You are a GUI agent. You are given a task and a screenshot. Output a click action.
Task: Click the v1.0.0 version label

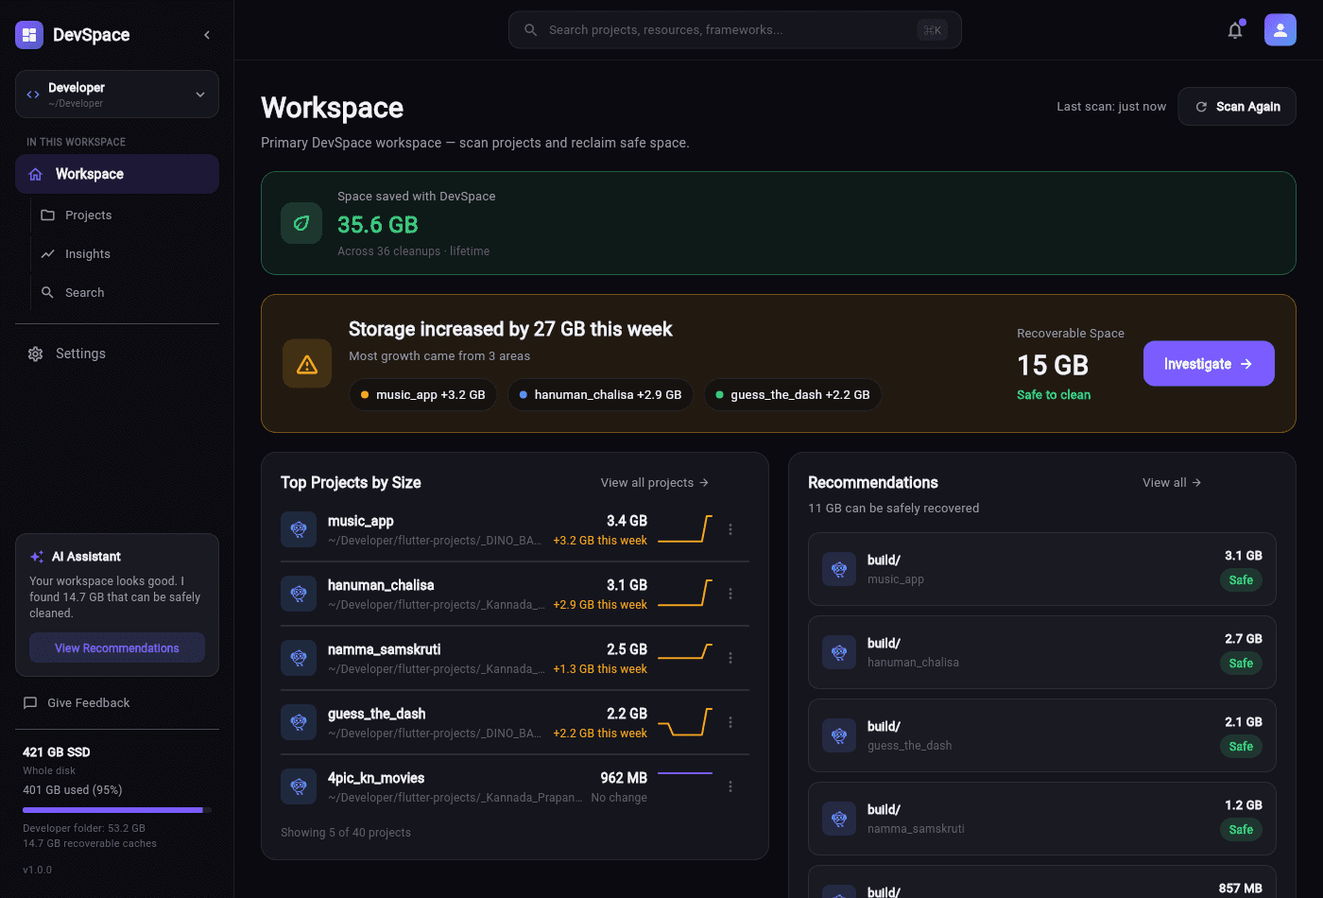(38, 870)
